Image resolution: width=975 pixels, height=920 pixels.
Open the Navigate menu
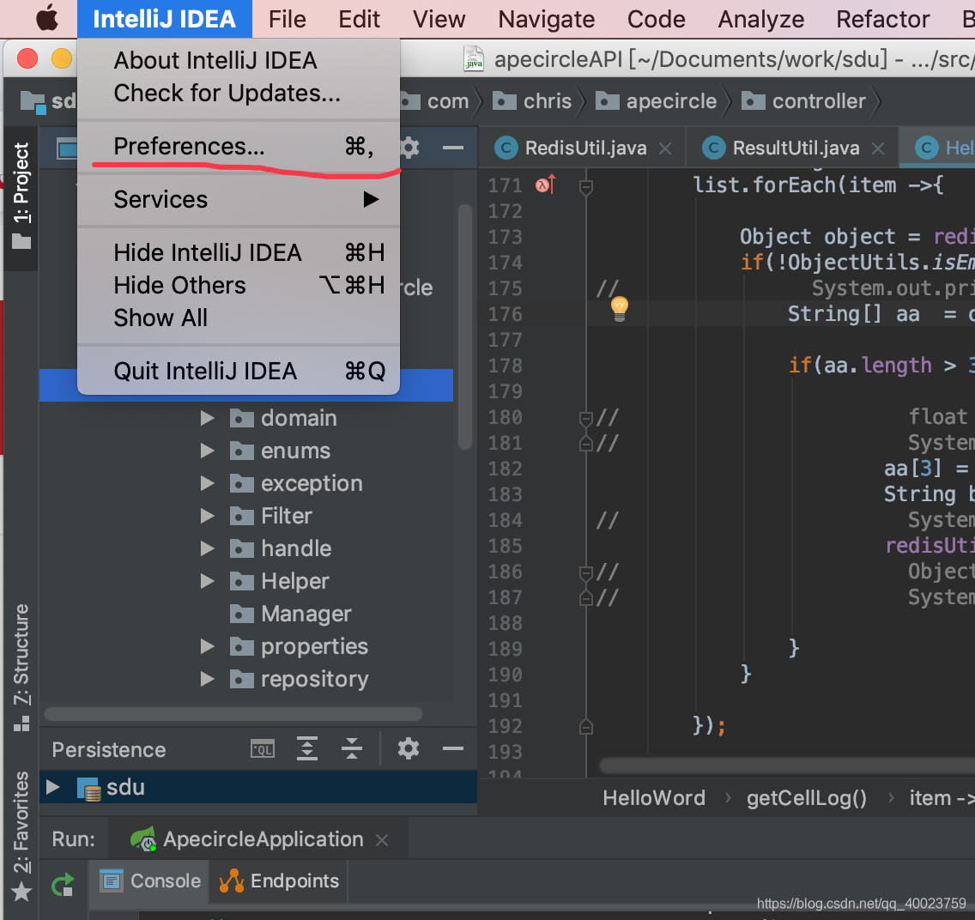(x=546, y=19)
